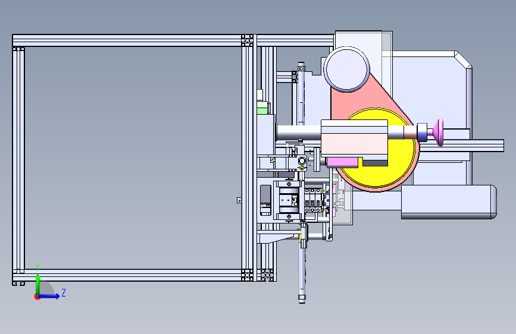The width and height of the screenshot is (516, 334).
Task: Pick the magenta block under the white housing
Action: 343,162
